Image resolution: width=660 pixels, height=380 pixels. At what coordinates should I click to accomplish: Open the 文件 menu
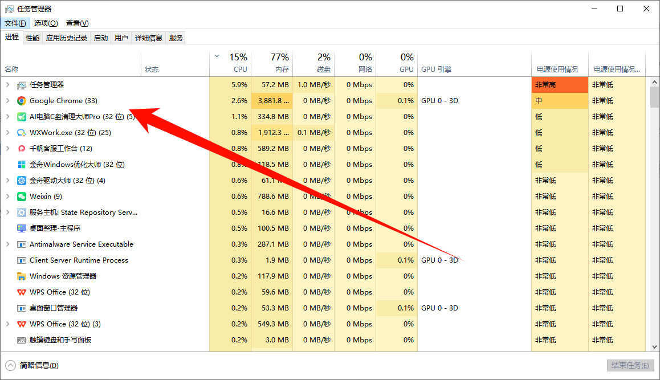point(15,23)
